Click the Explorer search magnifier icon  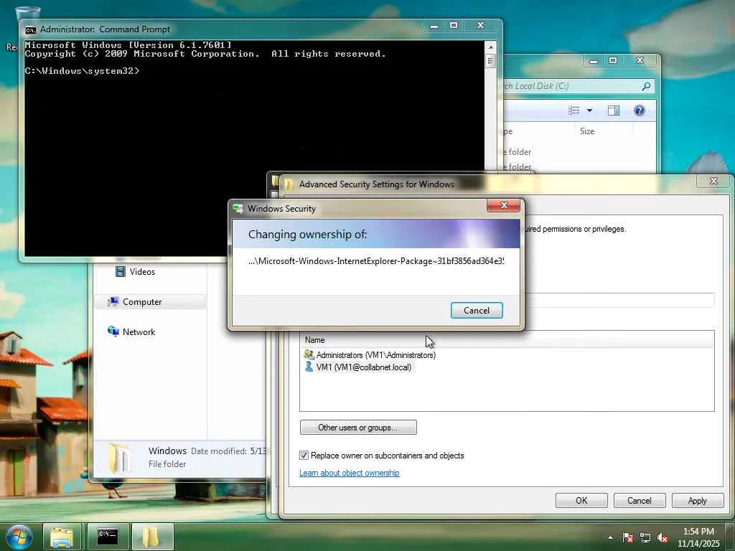(646, 86)
